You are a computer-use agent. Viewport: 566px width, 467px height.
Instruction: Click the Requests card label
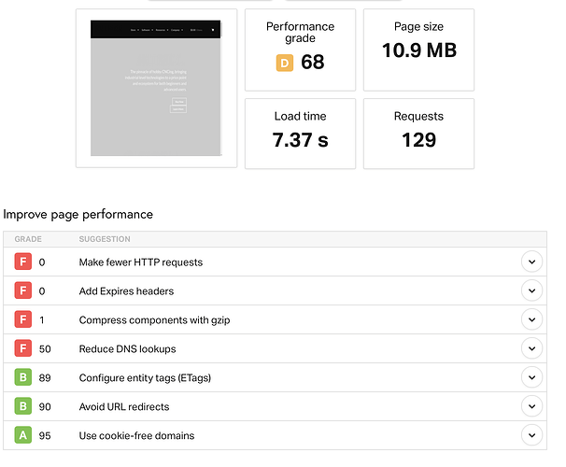418,116
